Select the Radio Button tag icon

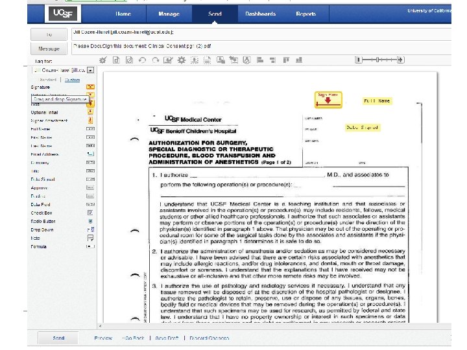(90, 221)
